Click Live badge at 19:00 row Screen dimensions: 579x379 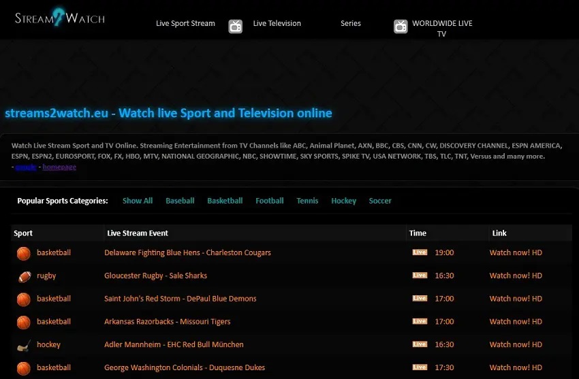[420, 252]
